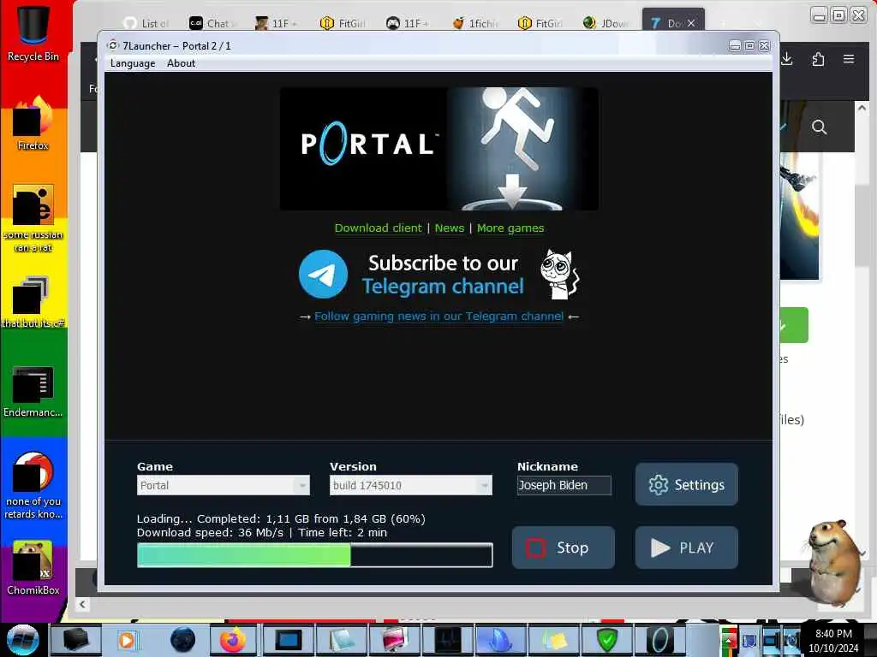Open Firefox hamburger menu
The height and width of the screenshot is (657, 877).
[x=849, y=59]
